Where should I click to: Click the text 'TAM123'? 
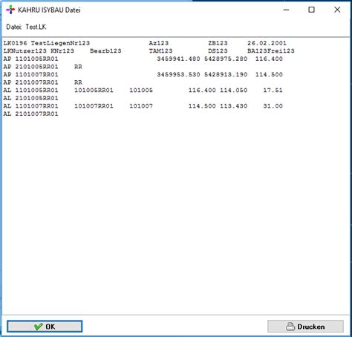(160, 51)
